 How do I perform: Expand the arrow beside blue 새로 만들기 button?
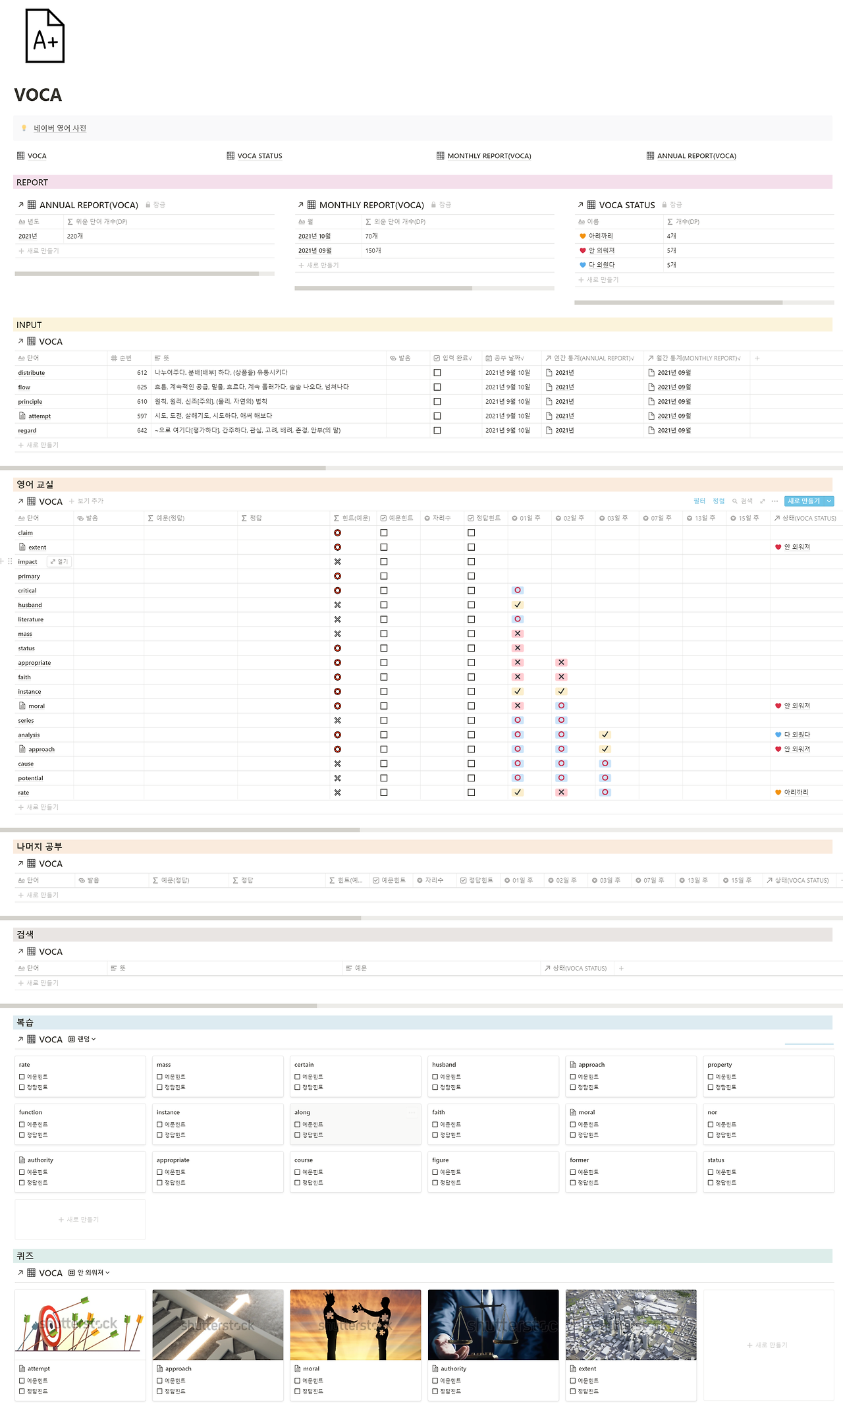tap(829, 501)
